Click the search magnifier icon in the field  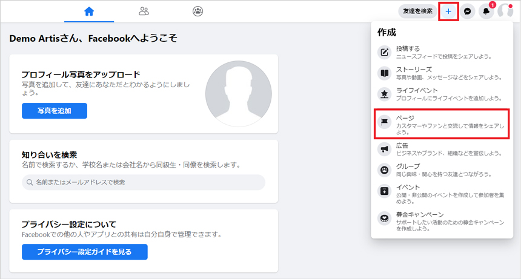click(30, 182)
